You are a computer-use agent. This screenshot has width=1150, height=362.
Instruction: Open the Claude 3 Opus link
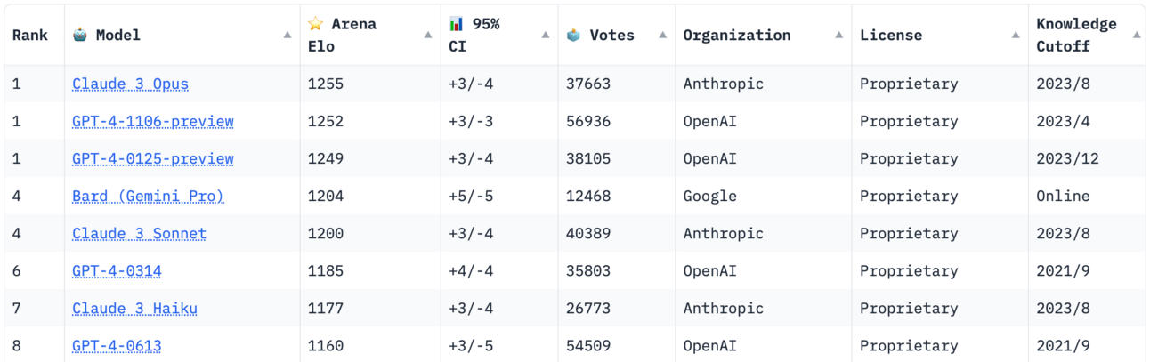pyautogui.click(x=131, y=84)
